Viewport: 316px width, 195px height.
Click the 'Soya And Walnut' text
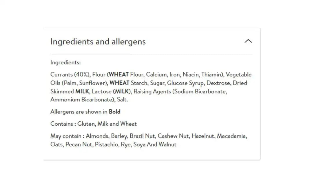click(155, 144)
